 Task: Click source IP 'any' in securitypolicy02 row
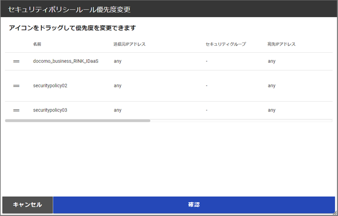pyautogui.click(x=118, y=86)
